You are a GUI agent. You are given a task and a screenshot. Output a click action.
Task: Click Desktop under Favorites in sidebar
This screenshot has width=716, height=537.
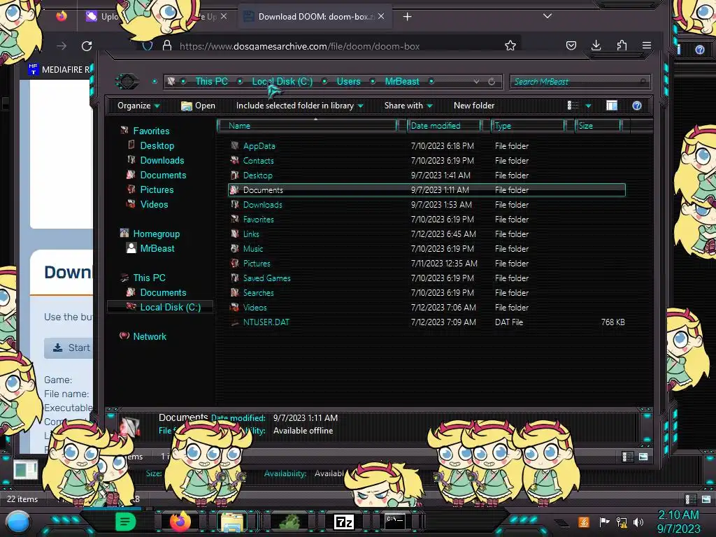click(x=157, y=145)
